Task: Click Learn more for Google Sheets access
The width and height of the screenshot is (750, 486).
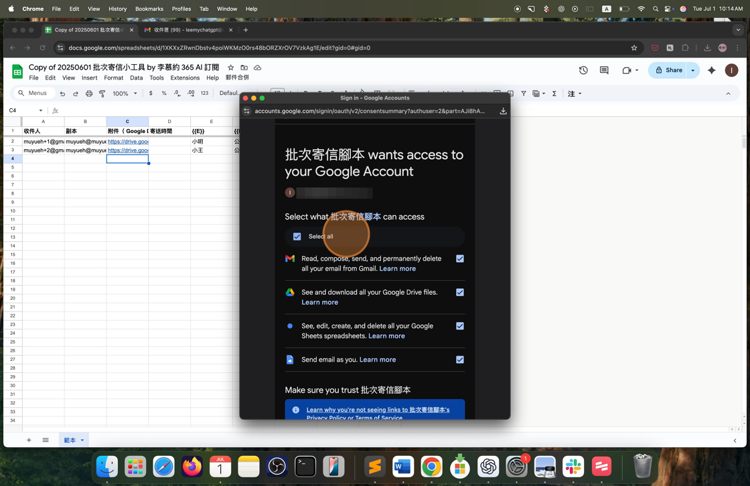Action: [386, 336]
